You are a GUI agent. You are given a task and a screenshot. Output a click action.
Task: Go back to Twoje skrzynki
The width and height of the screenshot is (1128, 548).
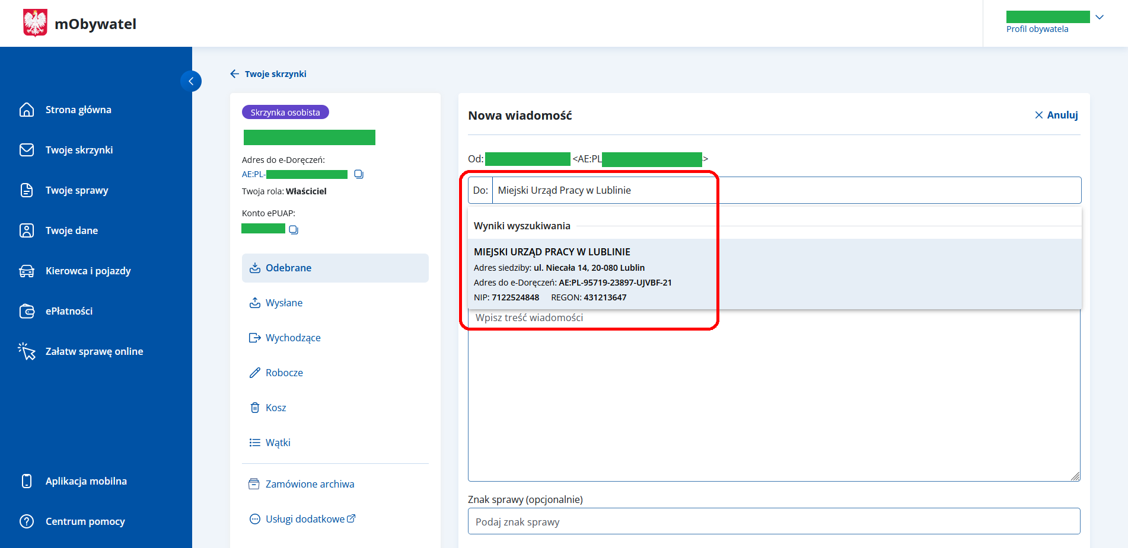(268, 74)
